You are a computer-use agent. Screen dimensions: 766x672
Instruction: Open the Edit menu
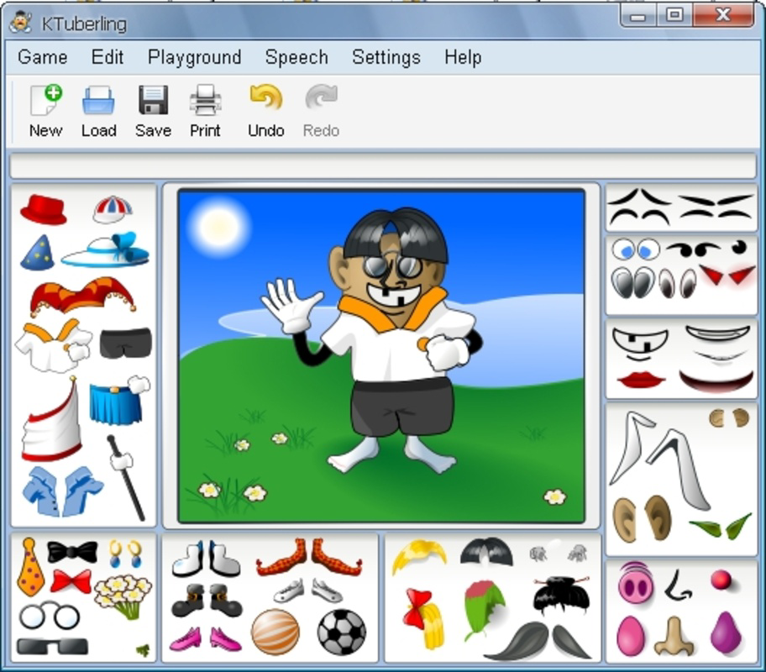tap(108, 57)
